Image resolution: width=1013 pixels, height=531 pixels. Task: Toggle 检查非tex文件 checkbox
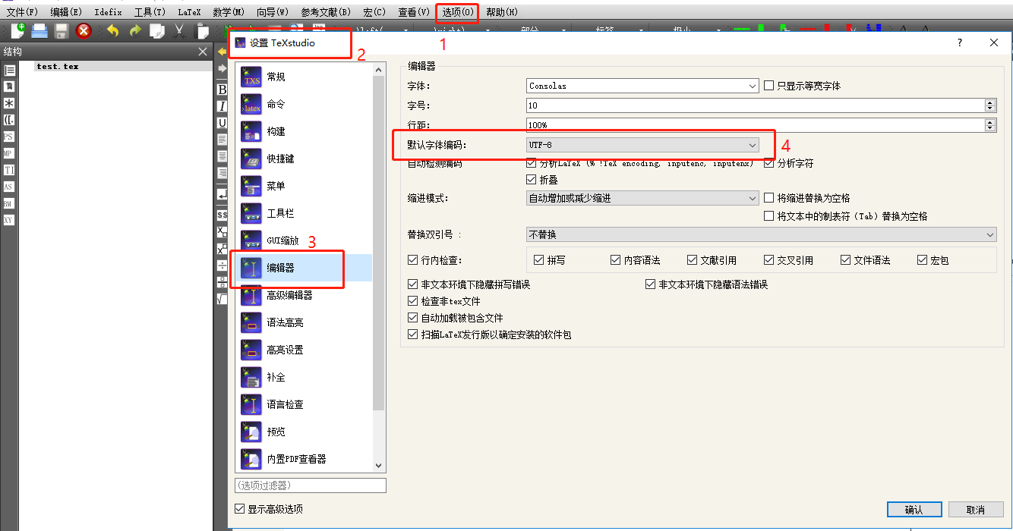(412, 301)
